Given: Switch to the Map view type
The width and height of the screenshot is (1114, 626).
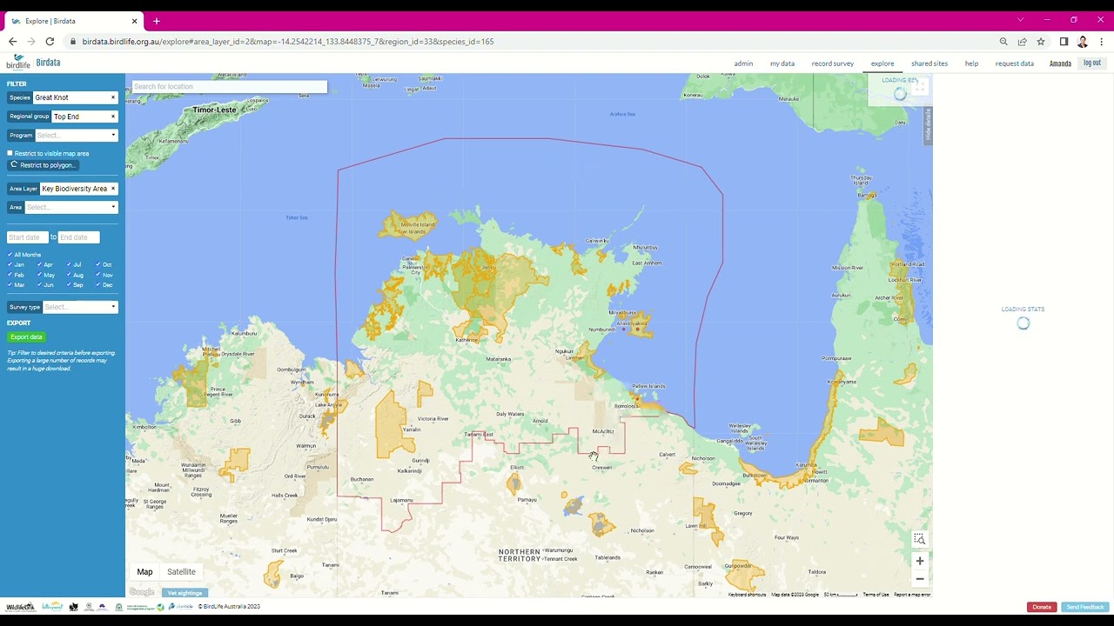Looking at the screenshot, I should coord(144,572).
